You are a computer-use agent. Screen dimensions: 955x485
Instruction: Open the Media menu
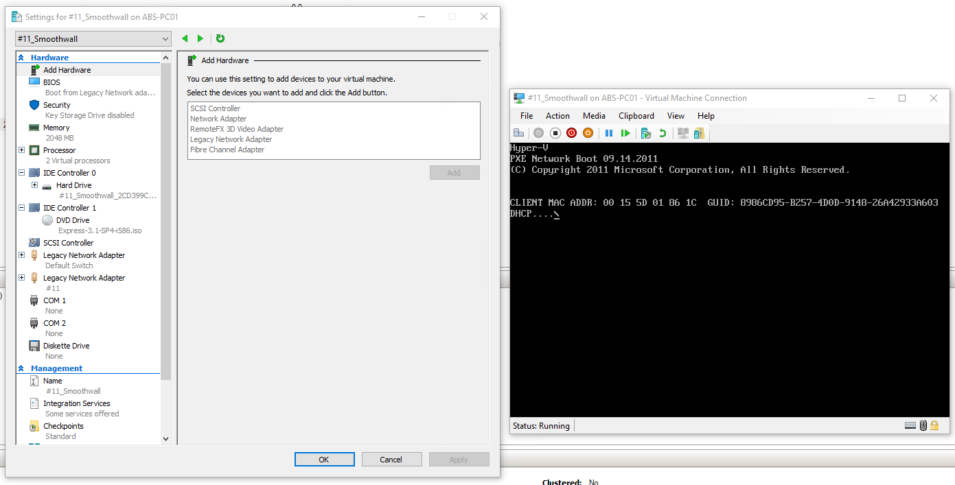tap(594, 116)
